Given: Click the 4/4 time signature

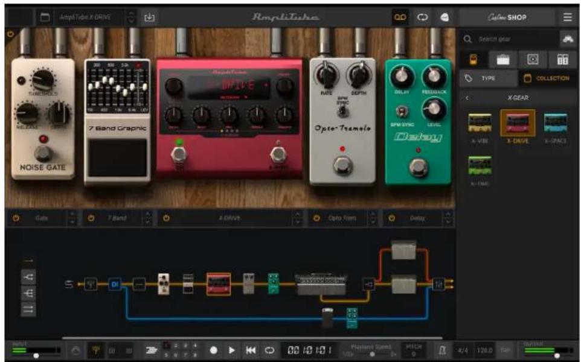Looking at the screenshot, I should coord(463,350).
